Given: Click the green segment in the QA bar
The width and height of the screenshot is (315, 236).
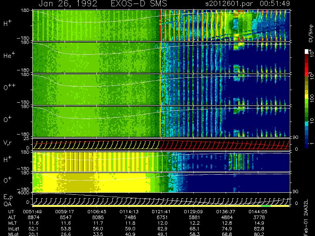Looking at the screenshot, I should point(265,206).
